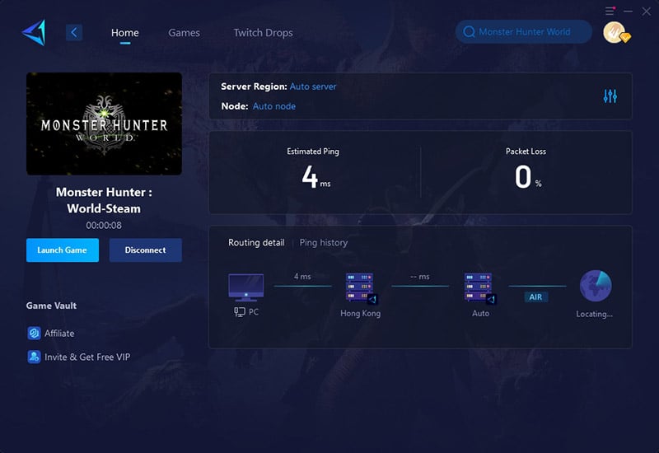Select the Auto server node icon
The width and height of the screenshot is (659, 453).
480,287
